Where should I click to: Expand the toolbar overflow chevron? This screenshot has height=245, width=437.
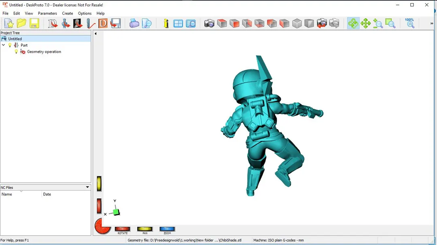tap(432, 23)
